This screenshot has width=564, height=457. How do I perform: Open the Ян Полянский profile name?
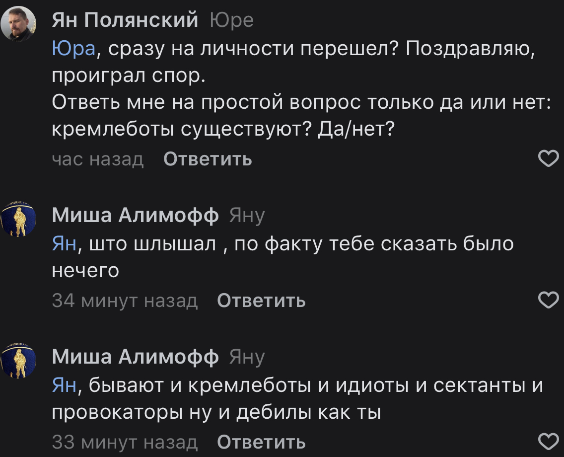coord(125,20)
